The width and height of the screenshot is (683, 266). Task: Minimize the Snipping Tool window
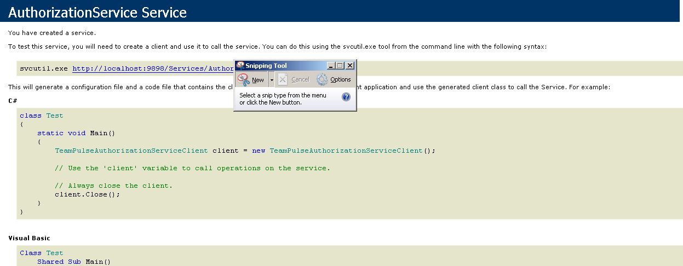(331, 66)
